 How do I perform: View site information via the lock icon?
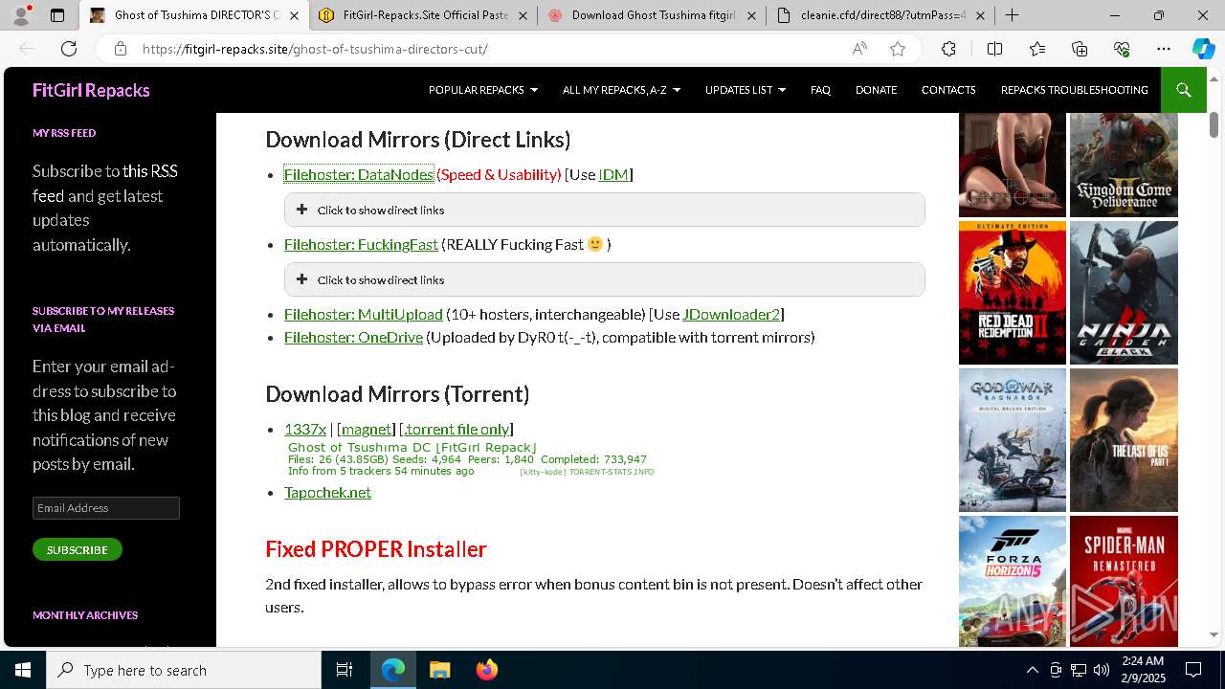tap(120, 49)
